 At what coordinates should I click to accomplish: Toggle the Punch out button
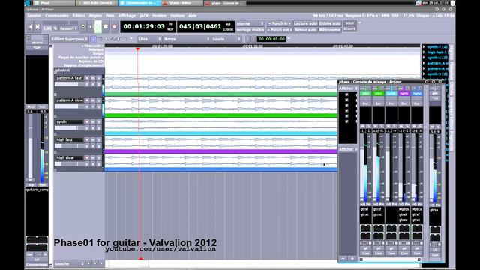tap(280, 30)
